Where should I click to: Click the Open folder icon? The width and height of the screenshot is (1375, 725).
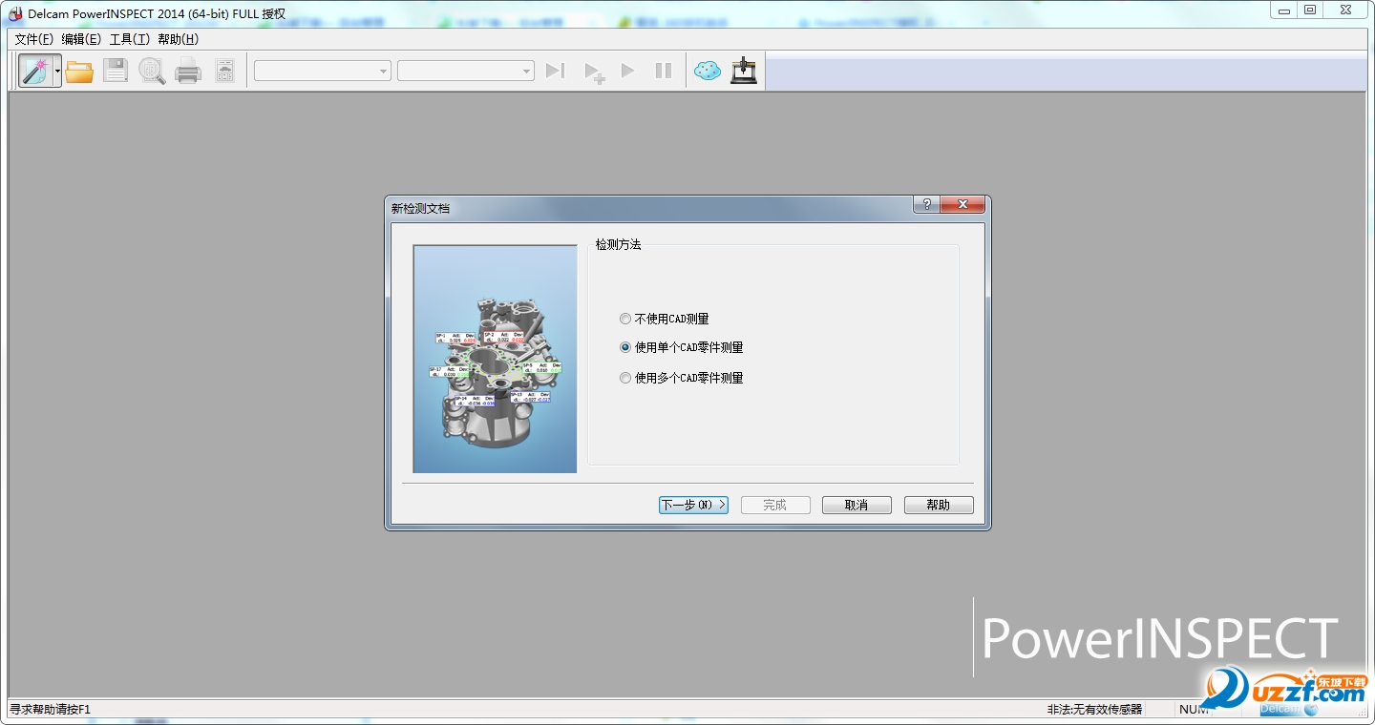tap(79, 71)
